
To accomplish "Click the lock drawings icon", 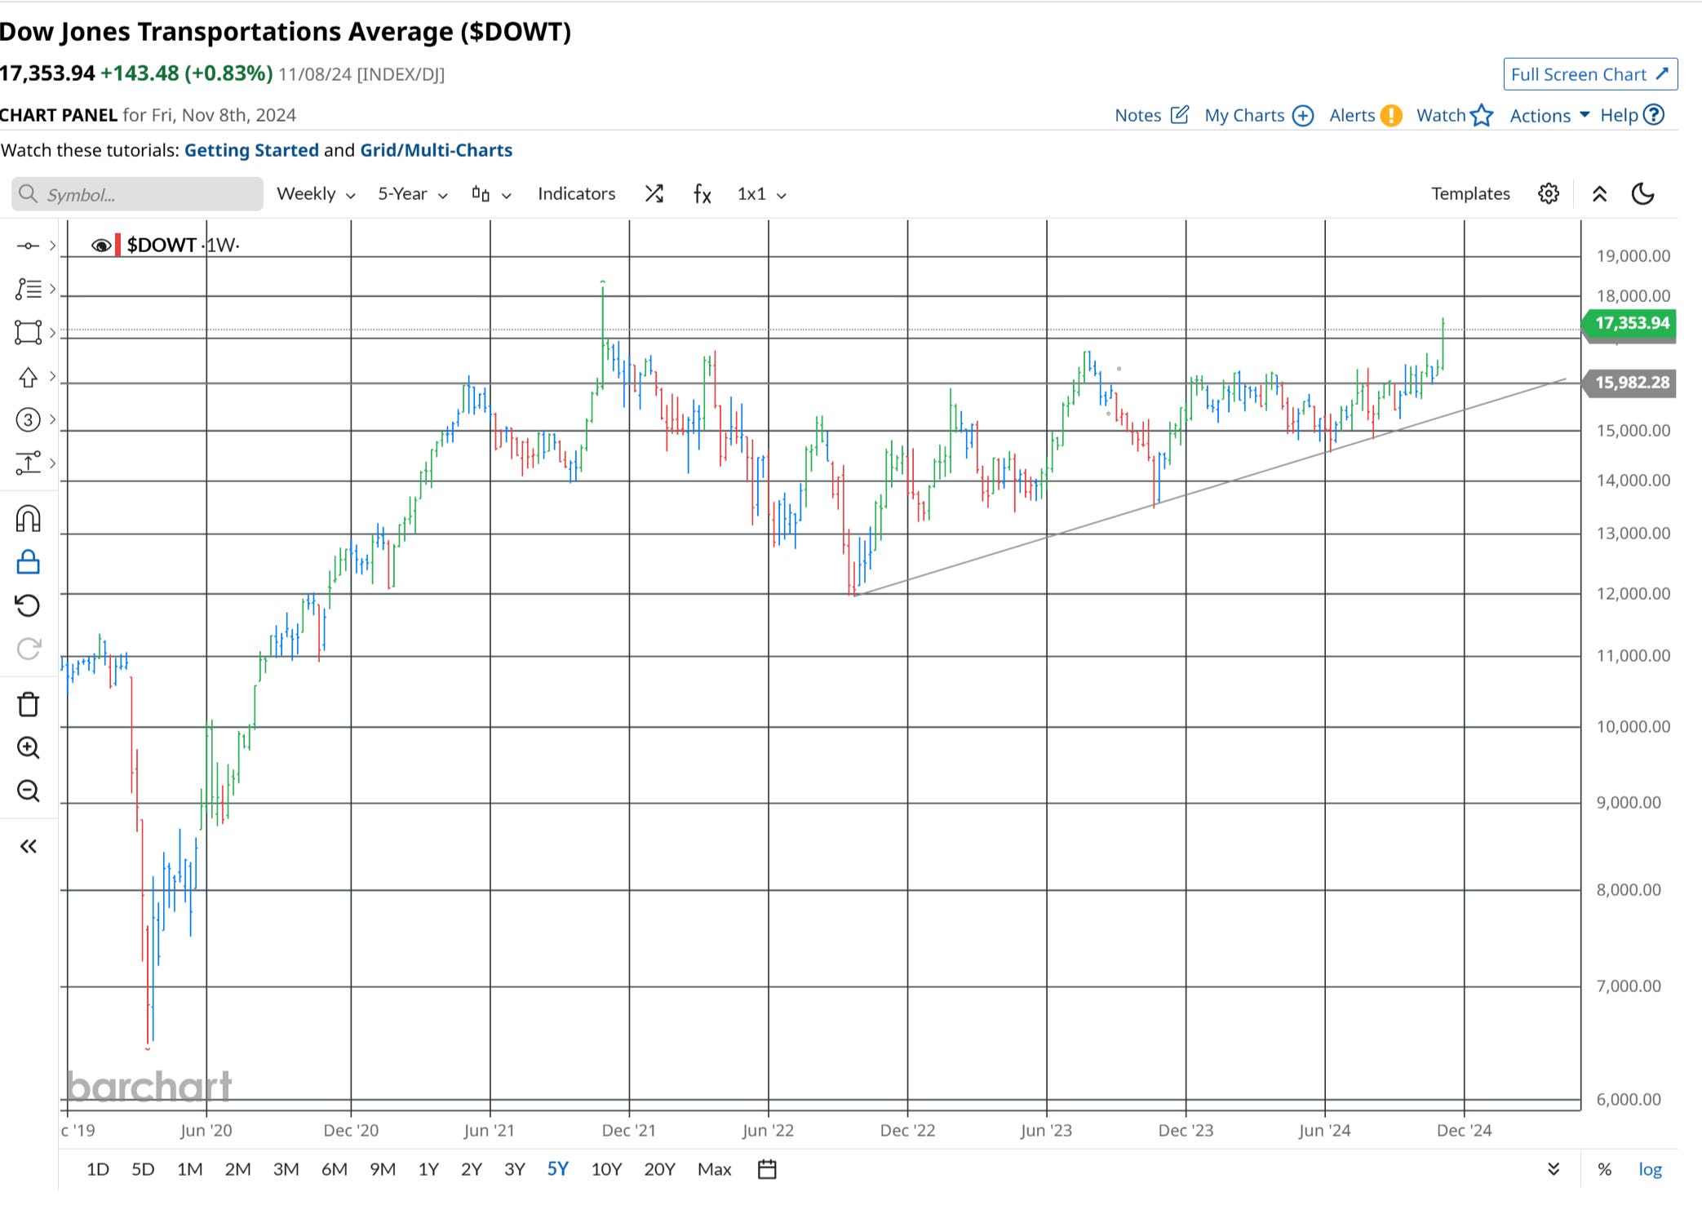I will click(x=28, y=562).
